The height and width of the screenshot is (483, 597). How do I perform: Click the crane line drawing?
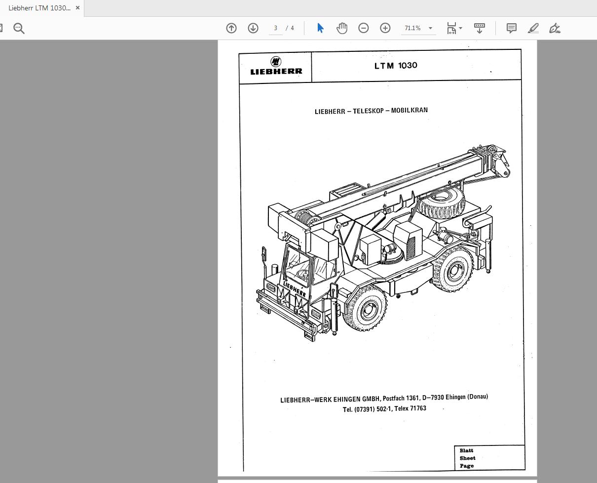(x=383, y=243)
